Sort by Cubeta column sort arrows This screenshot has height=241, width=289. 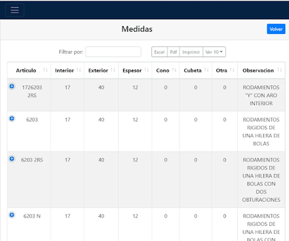tap(207, 70)
